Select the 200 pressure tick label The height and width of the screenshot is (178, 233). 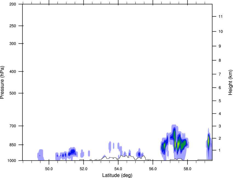[13, 4]
